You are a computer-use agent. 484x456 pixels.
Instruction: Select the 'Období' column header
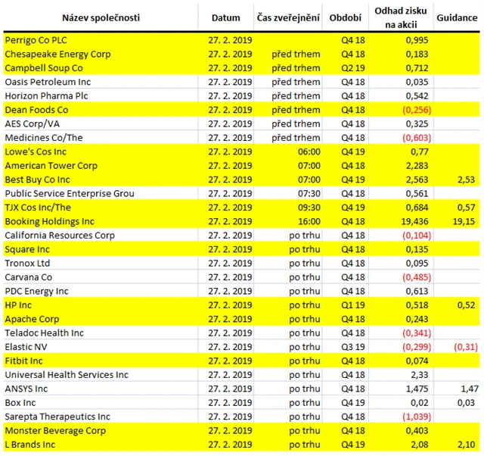point(346,17)
